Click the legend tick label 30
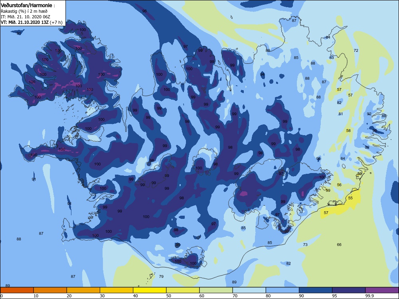The height and width of the screenshot is (299, 399). [102, 296]
